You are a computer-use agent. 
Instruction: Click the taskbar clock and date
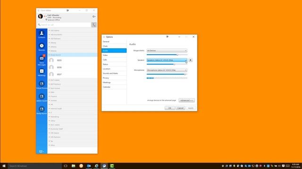click(295, 166)
